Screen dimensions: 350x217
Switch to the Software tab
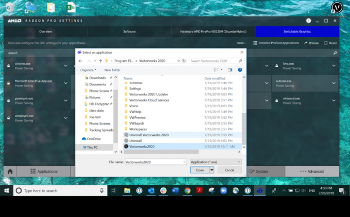[129, 32]
